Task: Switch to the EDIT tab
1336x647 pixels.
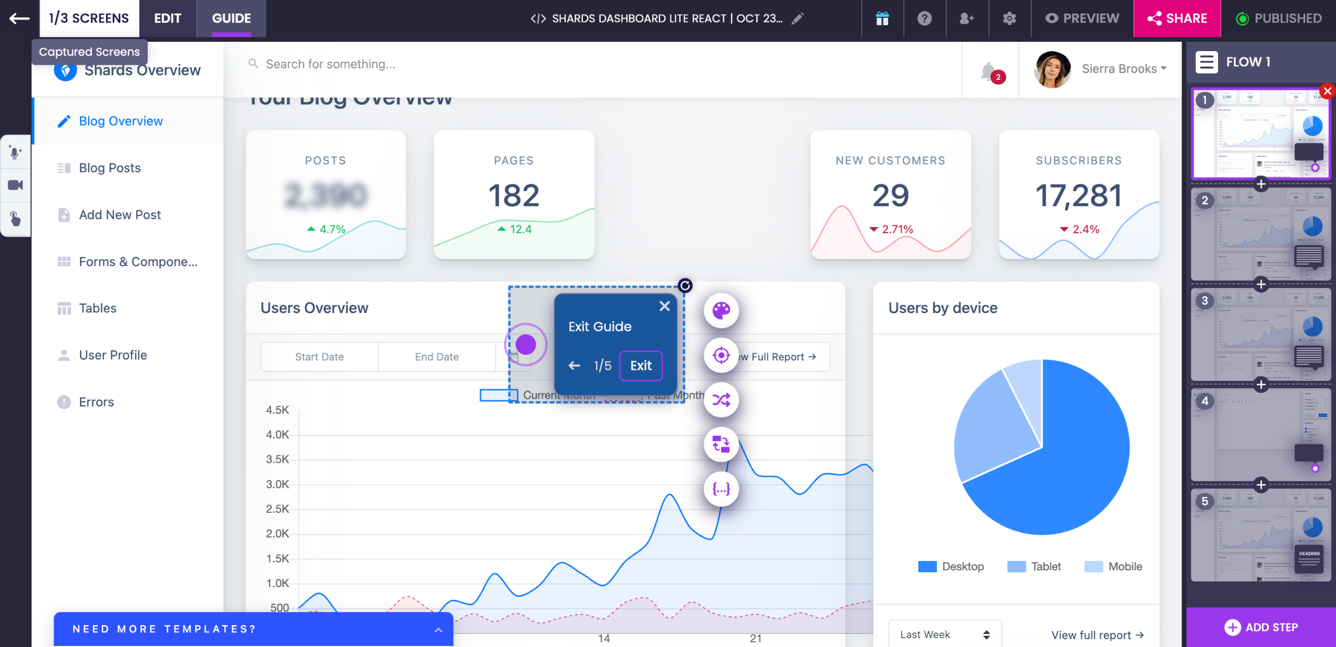Action: tap(168, 19)
